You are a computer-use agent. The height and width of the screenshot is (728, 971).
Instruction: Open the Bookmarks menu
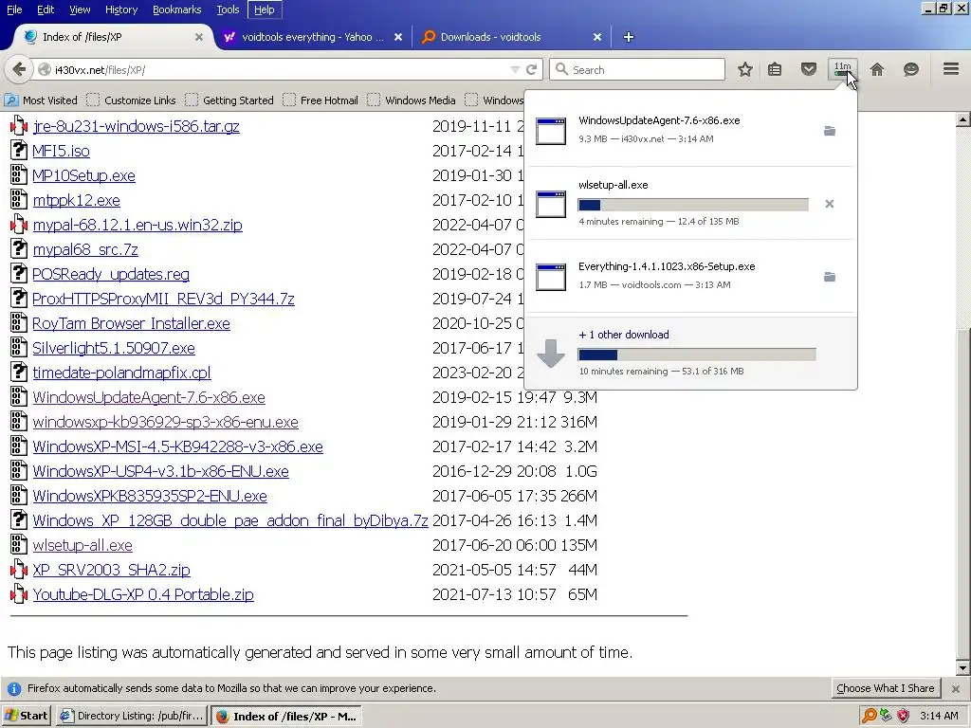(x=177, y=9)
